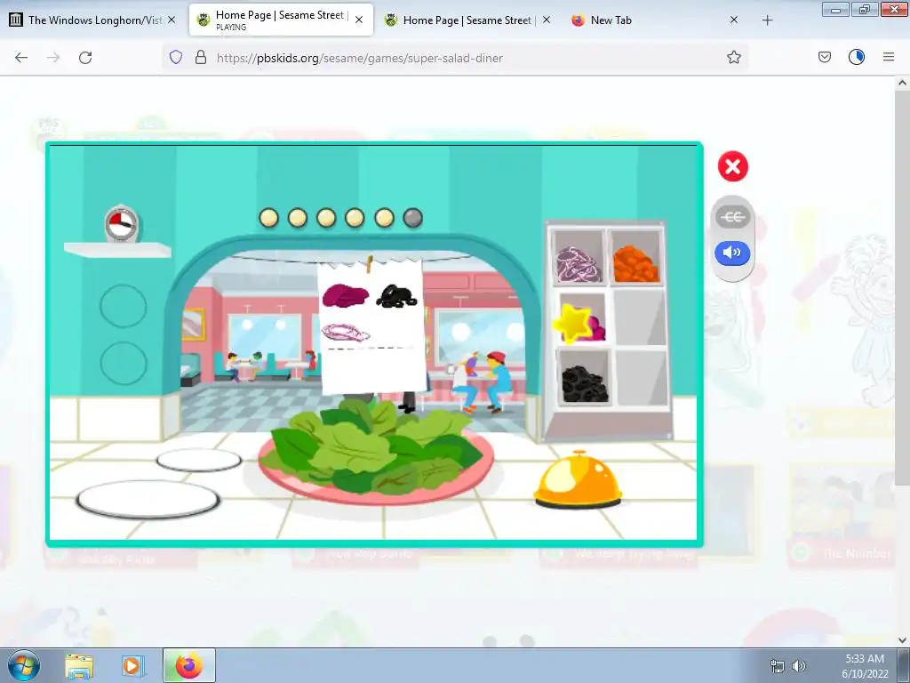Click the purple cabbage picture on order ticket

[346, 333]
